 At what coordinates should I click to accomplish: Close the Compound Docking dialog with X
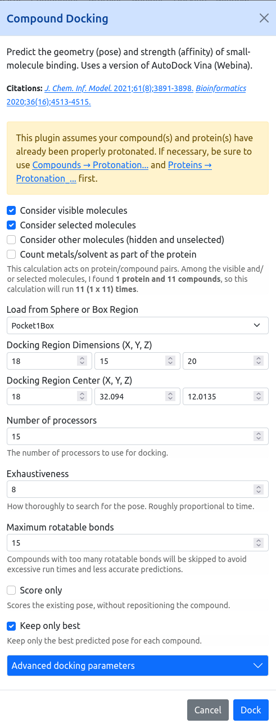pyautogui.click(x=264, y=19)
